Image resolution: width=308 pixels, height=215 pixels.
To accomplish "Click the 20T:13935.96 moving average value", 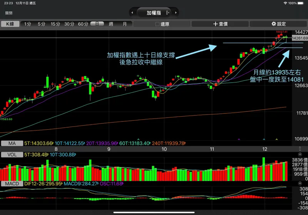I will coord(102,143).
